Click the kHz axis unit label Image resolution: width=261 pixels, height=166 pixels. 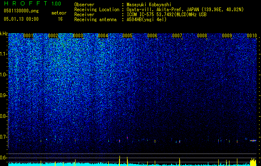[x=4, y=34]
